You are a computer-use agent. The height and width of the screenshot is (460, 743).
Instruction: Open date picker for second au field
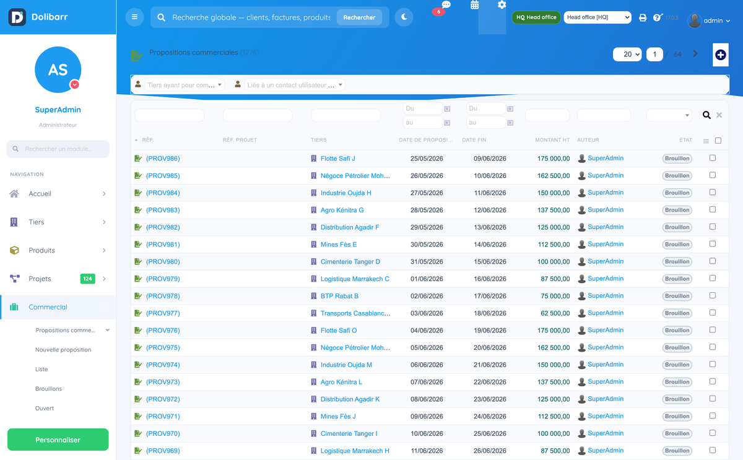point(510,123)
